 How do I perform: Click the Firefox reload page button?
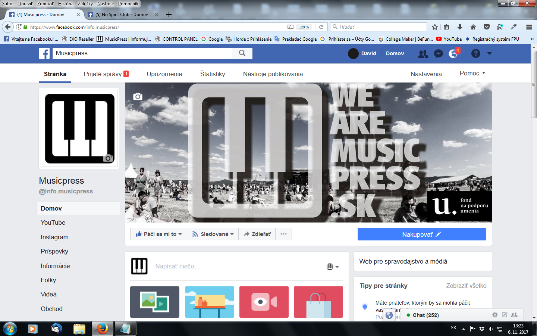(x=321, y=27)
